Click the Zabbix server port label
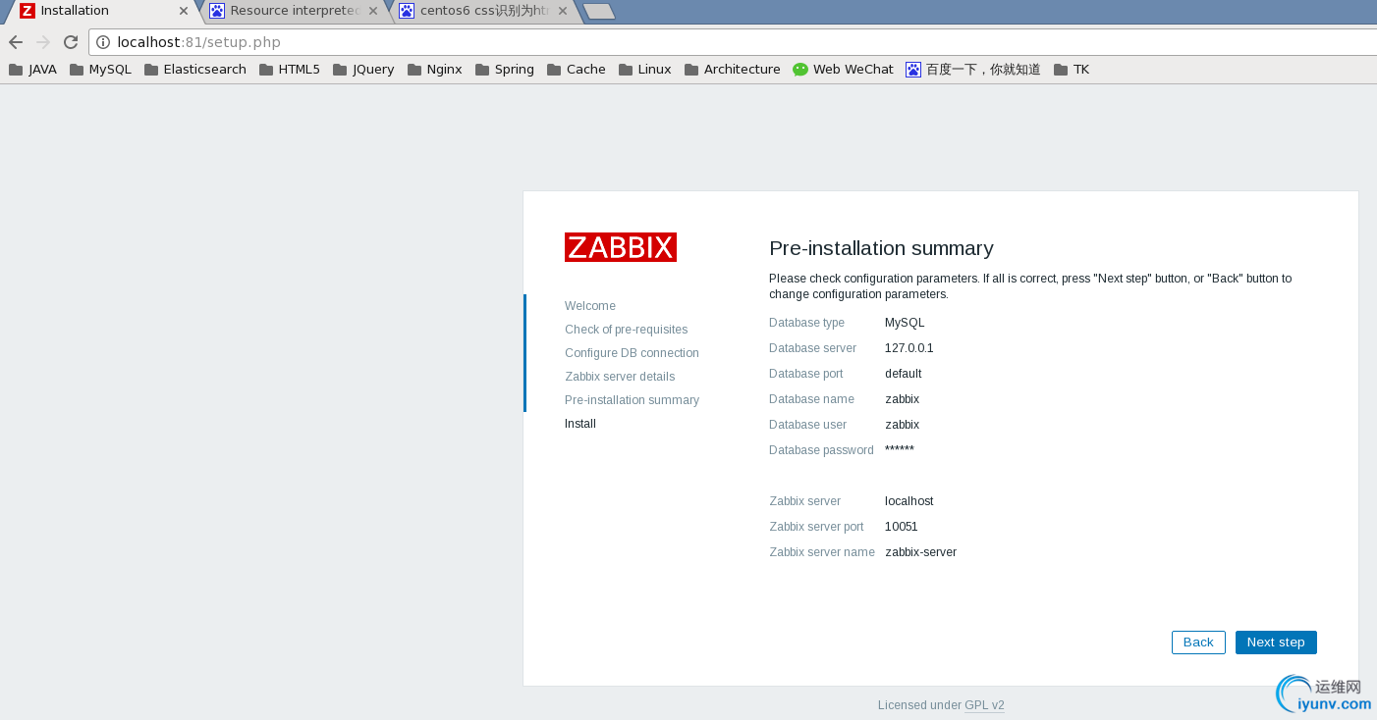The height and width of the screenshot is (720, 1377). [817, 527]
